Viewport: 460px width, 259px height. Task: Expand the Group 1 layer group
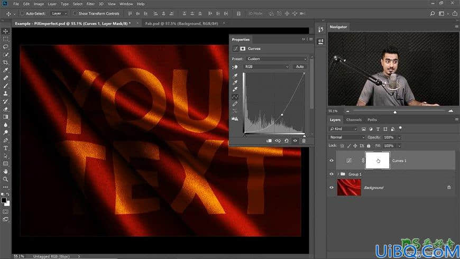(x=338, y=174)
